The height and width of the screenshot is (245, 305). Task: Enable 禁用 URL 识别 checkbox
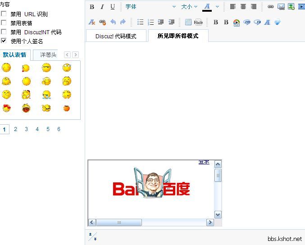click(x=4, y=14)
